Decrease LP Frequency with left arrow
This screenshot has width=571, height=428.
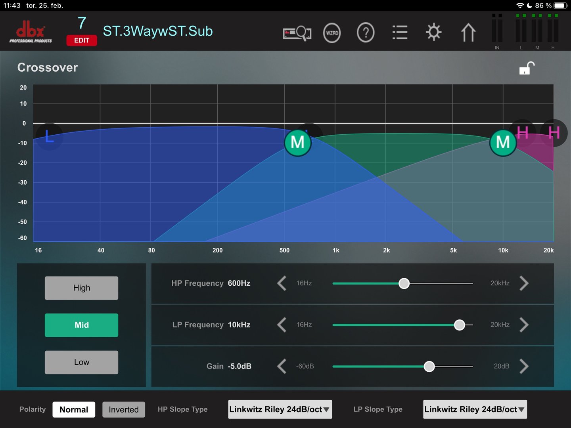pos(282,325)
